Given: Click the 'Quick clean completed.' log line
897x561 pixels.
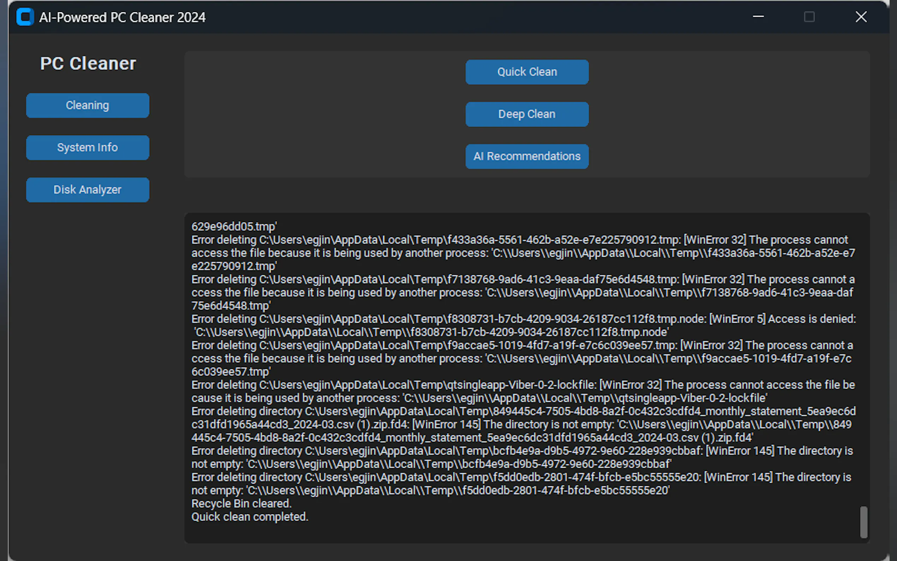Looking at the screenshot, I should coord(250,516).
